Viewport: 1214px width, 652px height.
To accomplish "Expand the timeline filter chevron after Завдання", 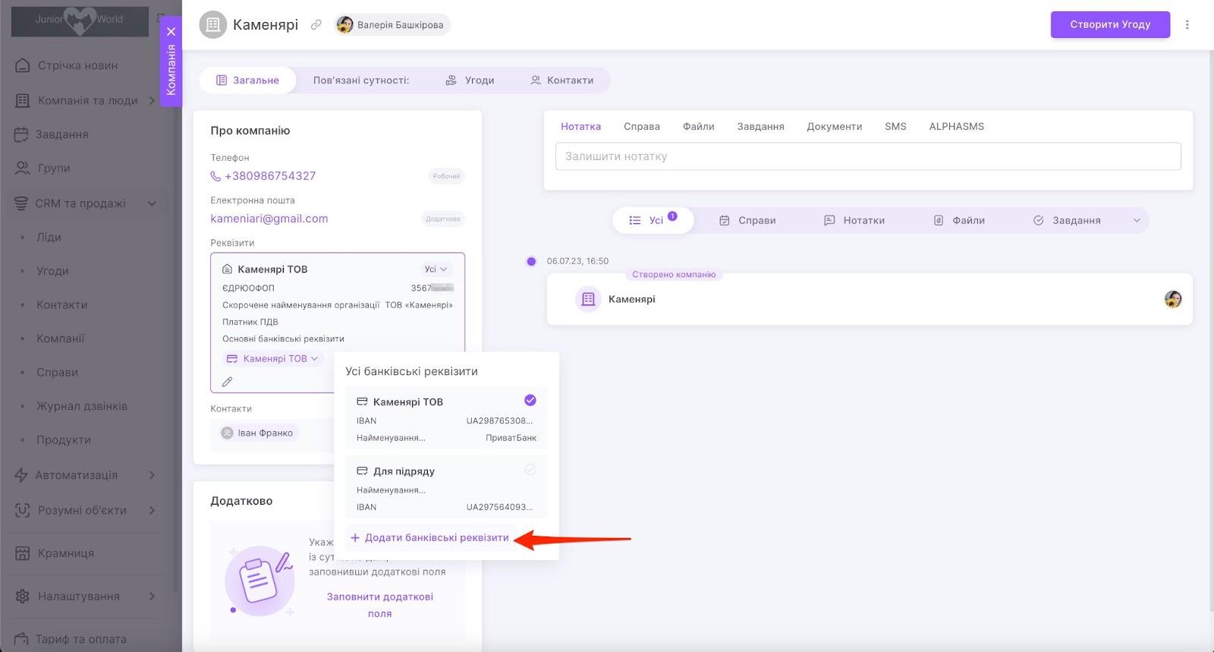I will click(1137, 221).
